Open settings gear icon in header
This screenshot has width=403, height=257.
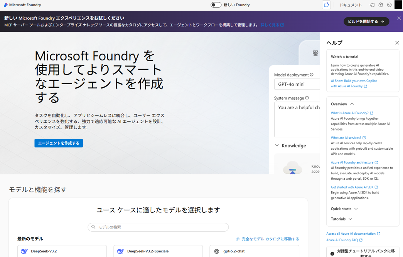(x=381, y=5)
